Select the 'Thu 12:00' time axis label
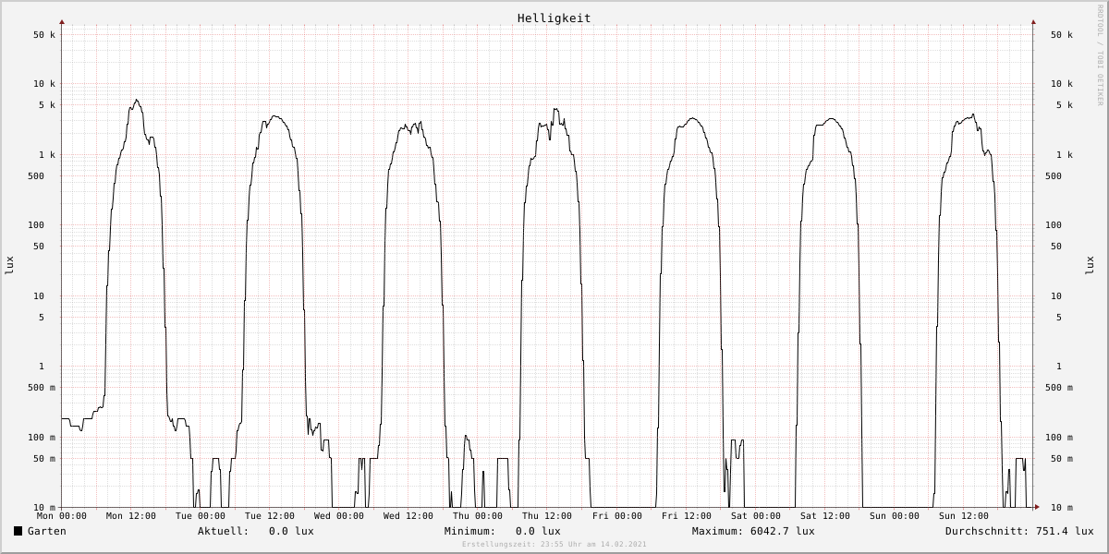Image resolution: width=1109 pixels, height=554 pixels. point(547,516)
